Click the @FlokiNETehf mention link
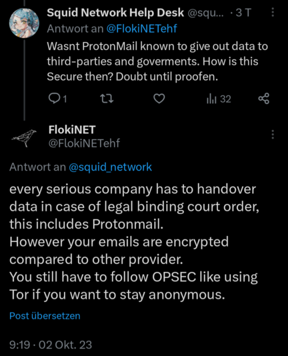This screenshot has width=288, height=356. pos(141,29)
